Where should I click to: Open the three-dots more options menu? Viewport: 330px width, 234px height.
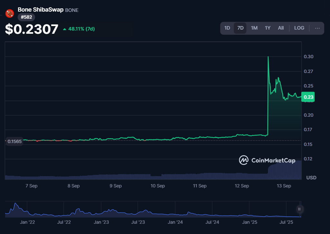click(317, 28)
